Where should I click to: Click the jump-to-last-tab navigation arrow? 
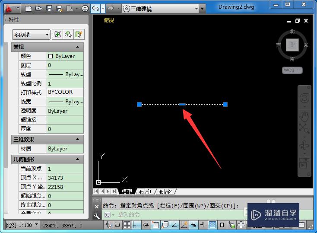coord(114,192)
